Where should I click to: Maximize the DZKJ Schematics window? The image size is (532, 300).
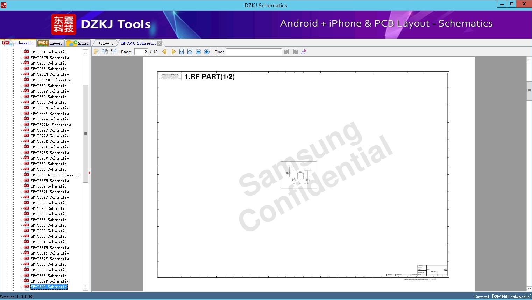tap(512, 4)
